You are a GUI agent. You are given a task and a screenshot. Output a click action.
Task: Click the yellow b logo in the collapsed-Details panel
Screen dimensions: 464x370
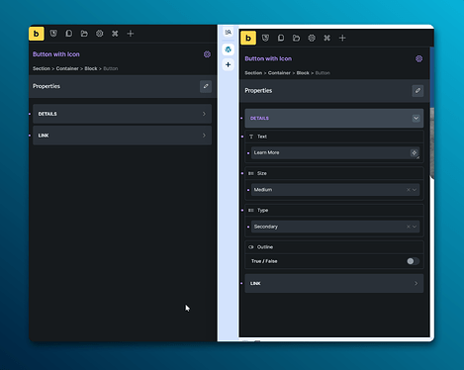37,34
